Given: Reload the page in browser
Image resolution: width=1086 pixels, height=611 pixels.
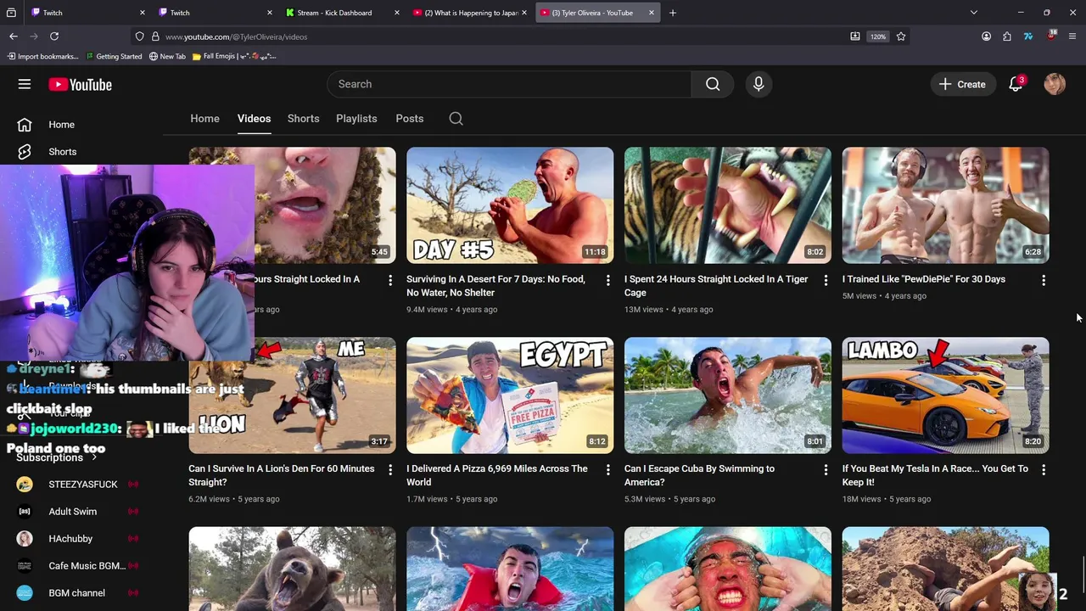Looking at the screenshot, I should click(x=54, y=36).
